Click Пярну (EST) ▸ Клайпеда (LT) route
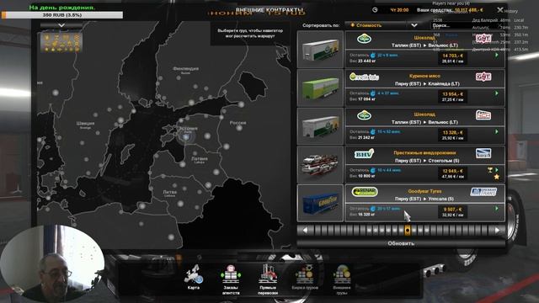The width and height of the screenshot is (539, 303). (x=427, y=84)
